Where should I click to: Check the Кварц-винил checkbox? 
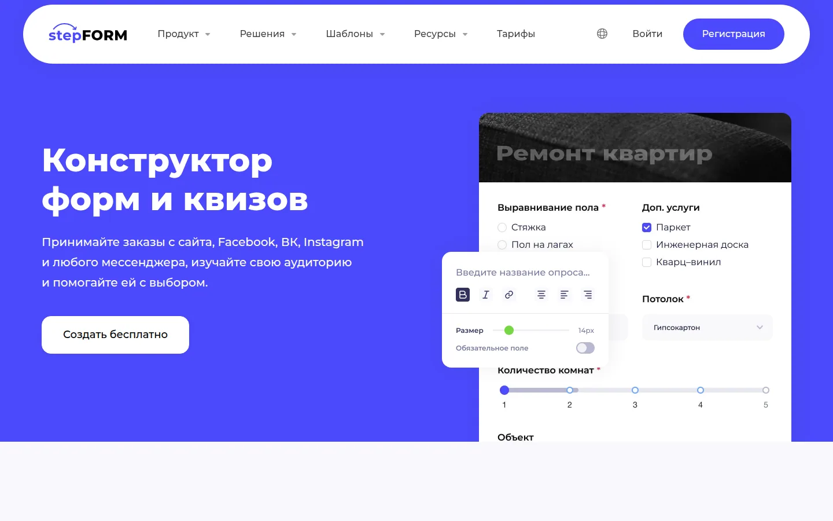[x=647, y=262]
